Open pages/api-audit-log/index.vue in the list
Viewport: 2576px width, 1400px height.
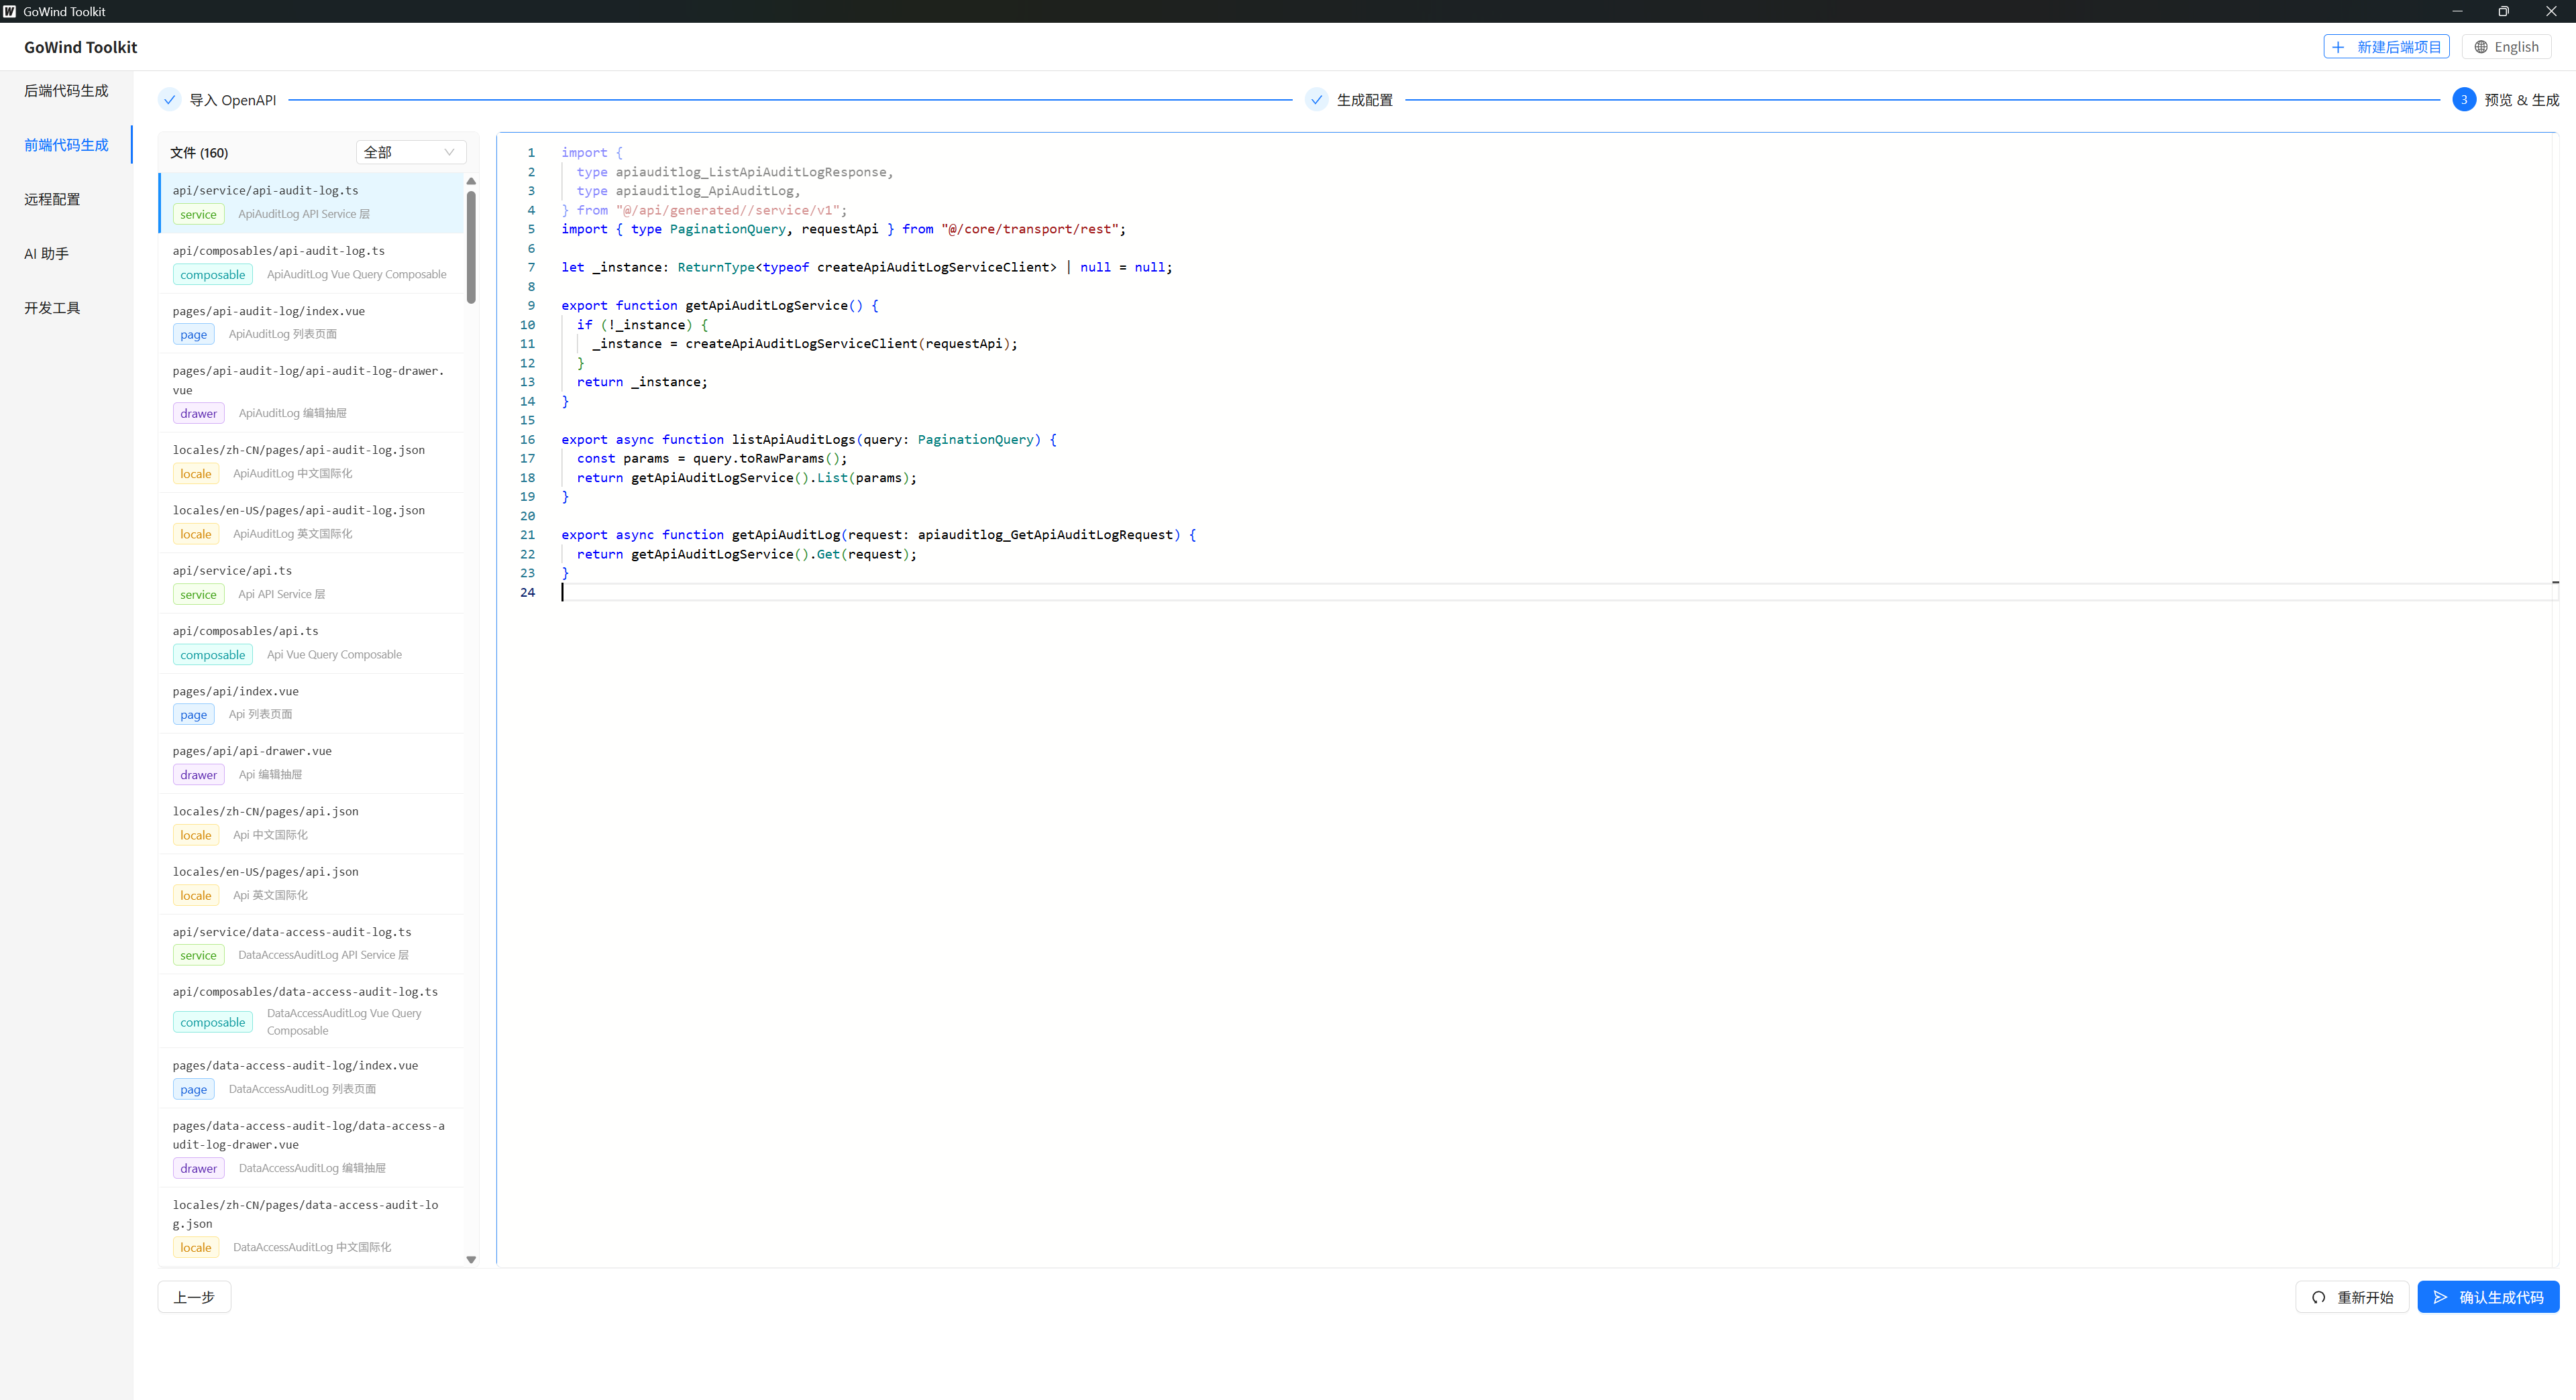[x=311, y=323]
